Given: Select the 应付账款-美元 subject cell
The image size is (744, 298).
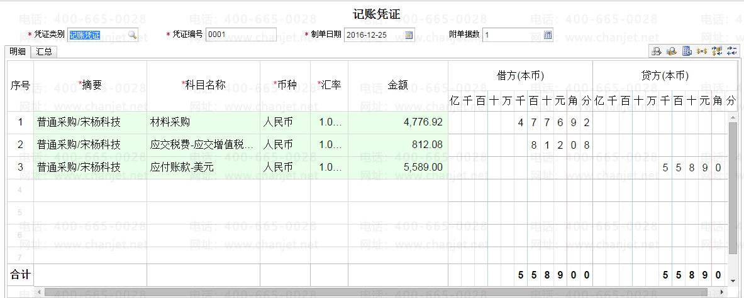Looking at the screenshot, I should 203,168.
